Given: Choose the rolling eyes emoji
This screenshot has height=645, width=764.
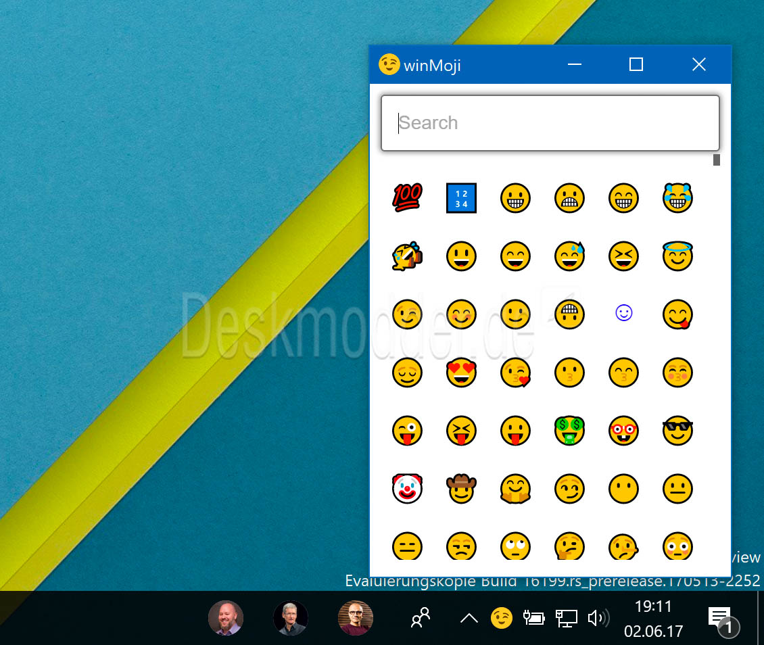Looking at the screenshot, I should (x=515, y=546).
